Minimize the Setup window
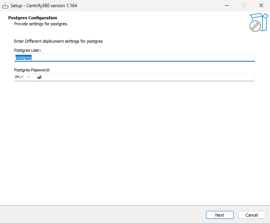Viewport: 270px width, 223px height. pos(227,6)
